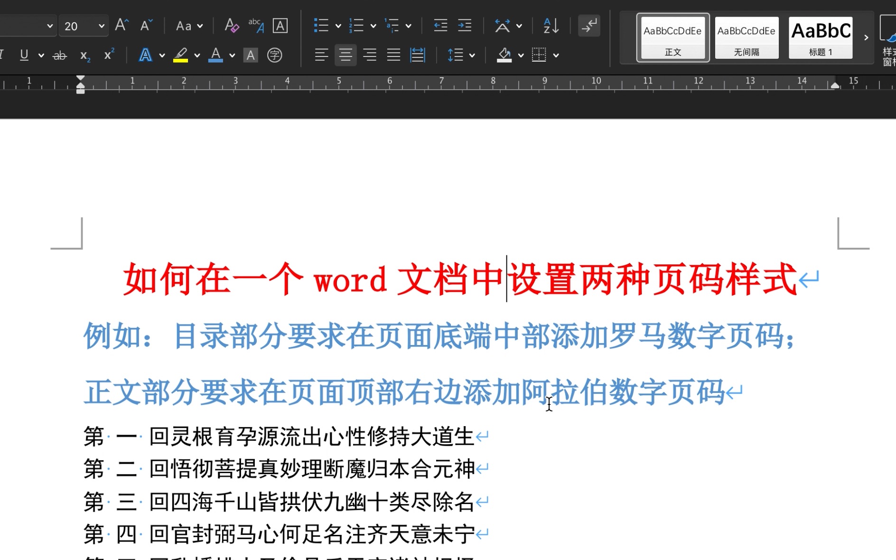Toggle show paragraph marks button
This screenshot has height=560, width=896.
point(589,26)
